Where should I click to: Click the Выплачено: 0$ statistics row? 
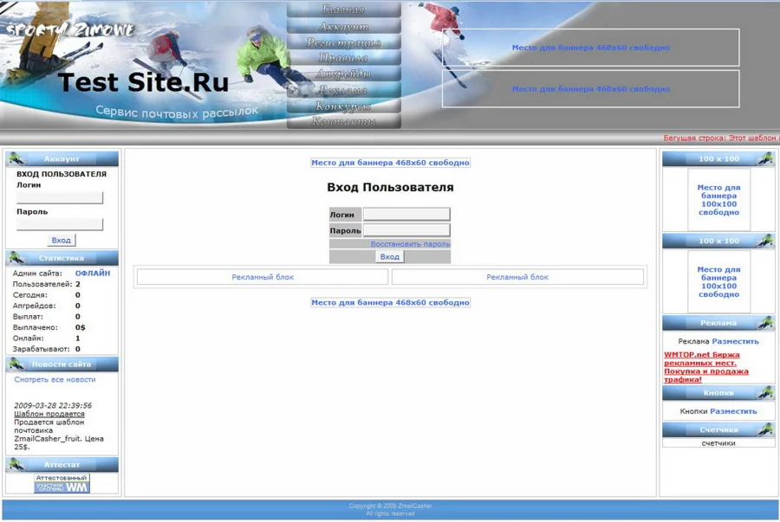(x=49, y=327)
